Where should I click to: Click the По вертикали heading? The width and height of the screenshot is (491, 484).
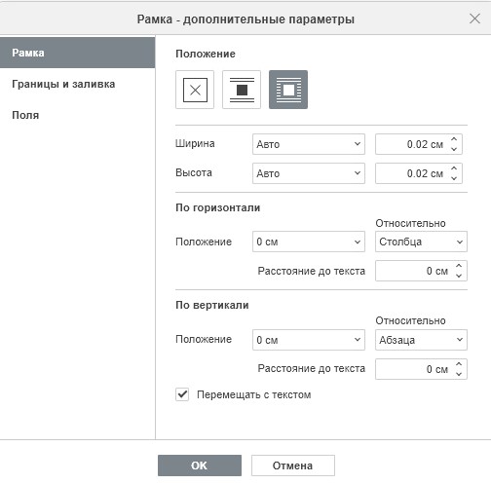coord(212,305)
